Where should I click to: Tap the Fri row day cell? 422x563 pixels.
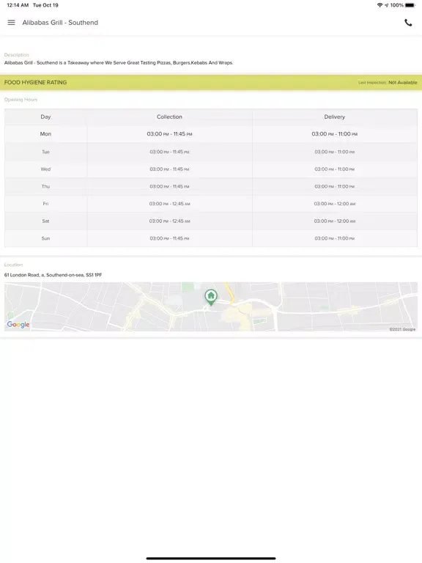point(45,204)
